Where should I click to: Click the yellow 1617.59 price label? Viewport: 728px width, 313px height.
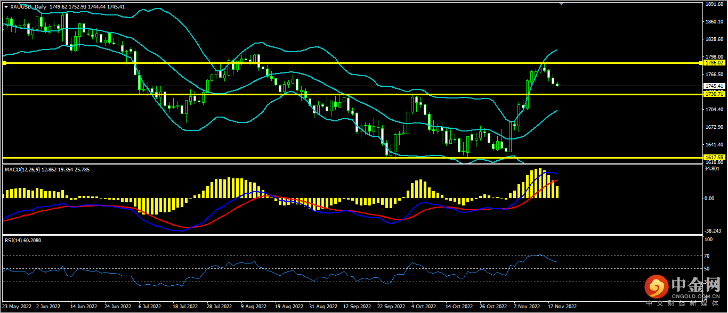pos(714,158)
